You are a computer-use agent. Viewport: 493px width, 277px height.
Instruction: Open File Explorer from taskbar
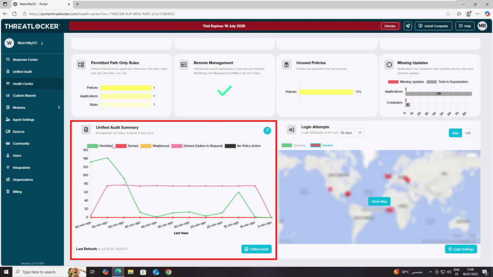click(130, 272)
